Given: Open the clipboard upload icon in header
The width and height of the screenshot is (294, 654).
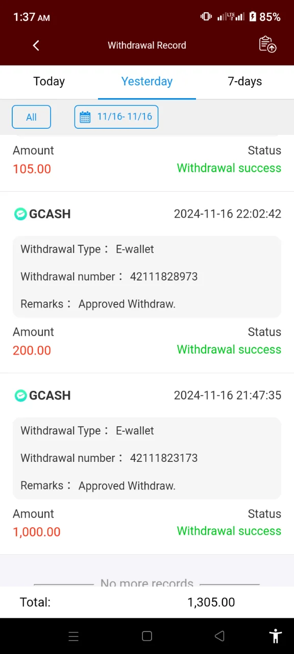Looking at the screenshot, I should (267, 44).
